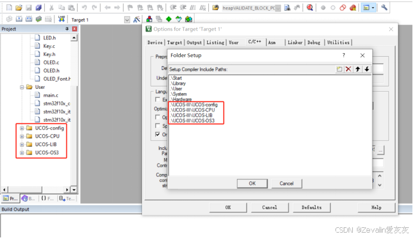The width and height of the screenshot is (413, 238).
Task: Collapse the User folder in project tree
Action: pyautogui.click(x=22, y=87)
